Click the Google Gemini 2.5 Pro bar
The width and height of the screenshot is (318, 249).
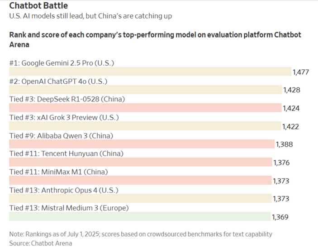point(150,72)
